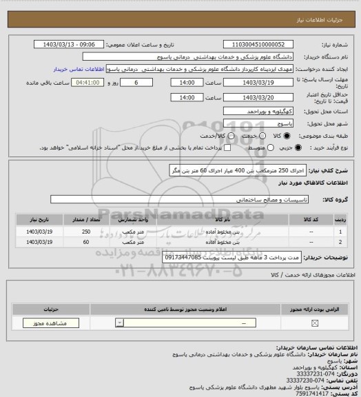
Task: Click the fax number 33337231-074
Action: click(316, 374)
